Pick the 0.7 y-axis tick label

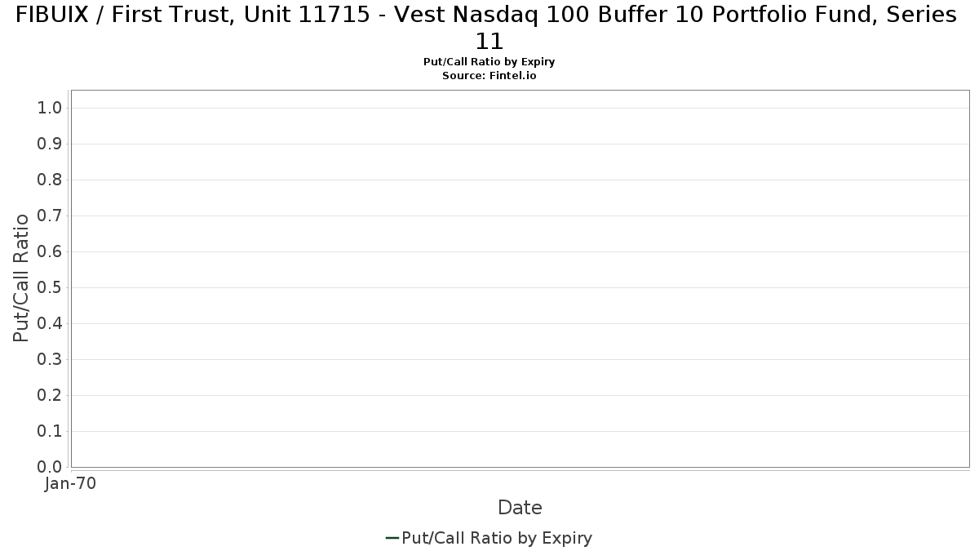[50, 216]
